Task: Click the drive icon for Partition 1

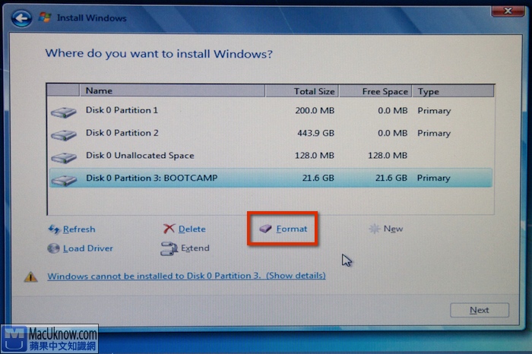Action: click(64, 112)
